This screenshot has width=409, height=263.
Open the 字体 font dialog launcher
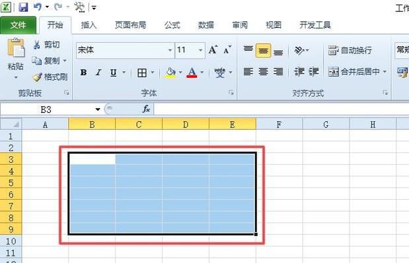231,92
